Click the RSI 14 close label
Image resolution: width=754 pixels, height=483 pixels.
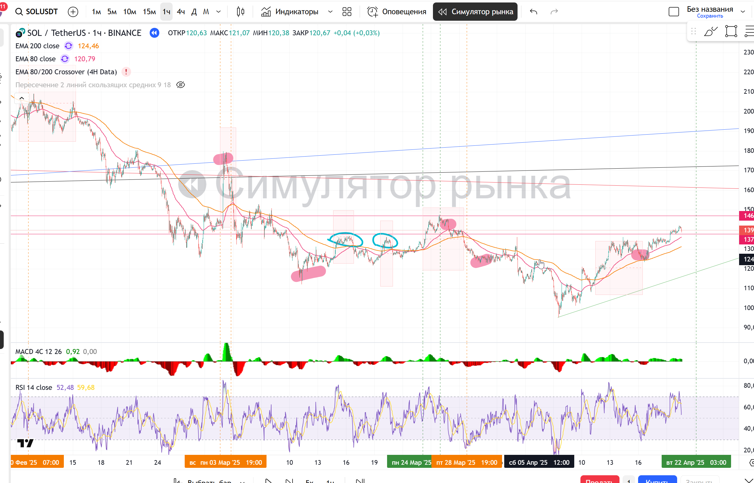pos(33,387)
